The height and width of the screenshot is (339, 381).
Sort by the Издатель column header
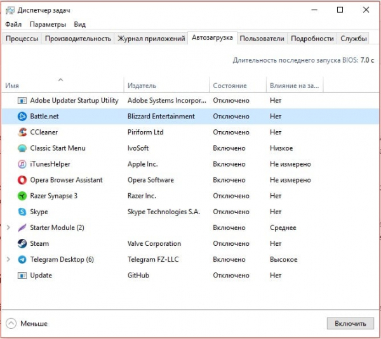[166, 85]
